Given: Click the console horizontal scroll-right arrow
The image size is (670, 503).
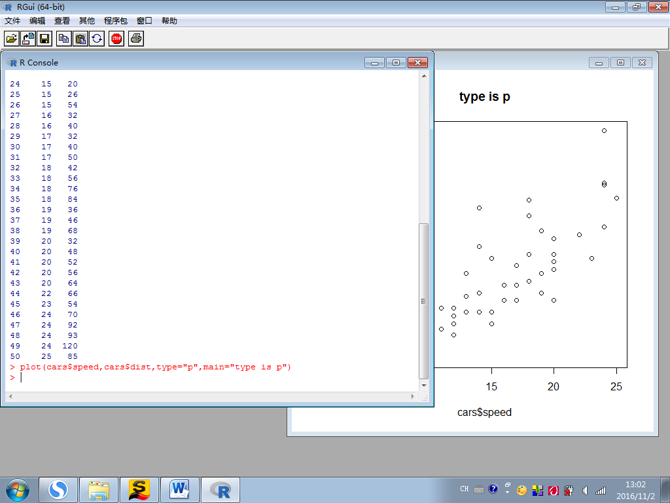Looking at the screenshot, I should (412, 396).
